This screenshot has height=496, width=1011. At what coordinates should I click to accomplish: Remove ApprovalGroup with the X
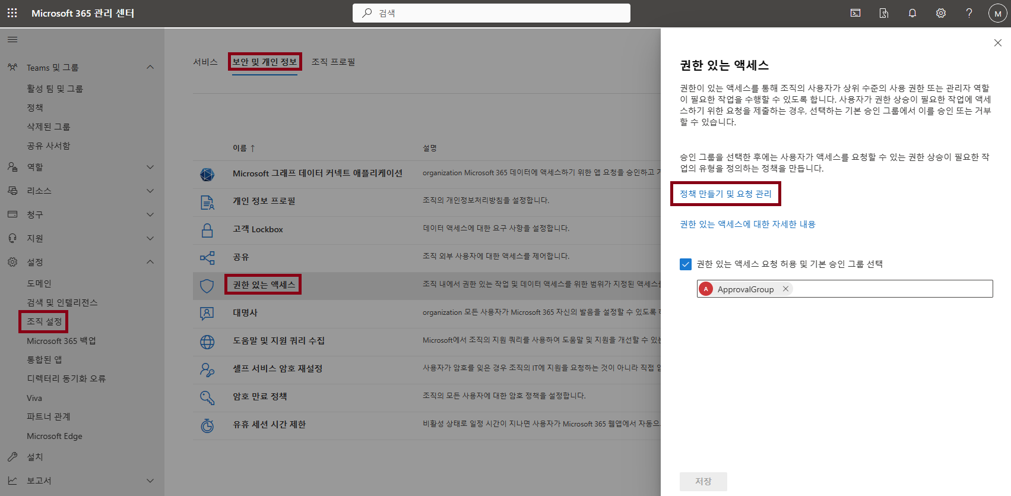(x=785, y=289)
